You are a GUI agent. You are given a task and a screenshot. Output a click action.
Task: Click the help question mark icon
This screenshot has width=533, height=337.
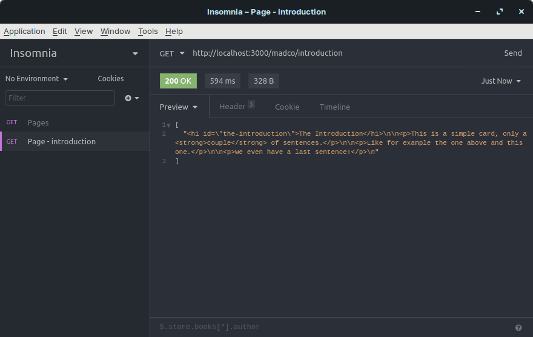point(518,327)
